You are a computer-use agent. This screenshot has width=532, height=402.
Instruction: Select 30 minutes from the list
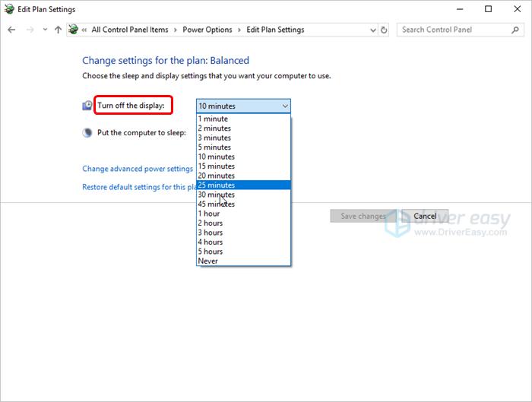point(243,195)
